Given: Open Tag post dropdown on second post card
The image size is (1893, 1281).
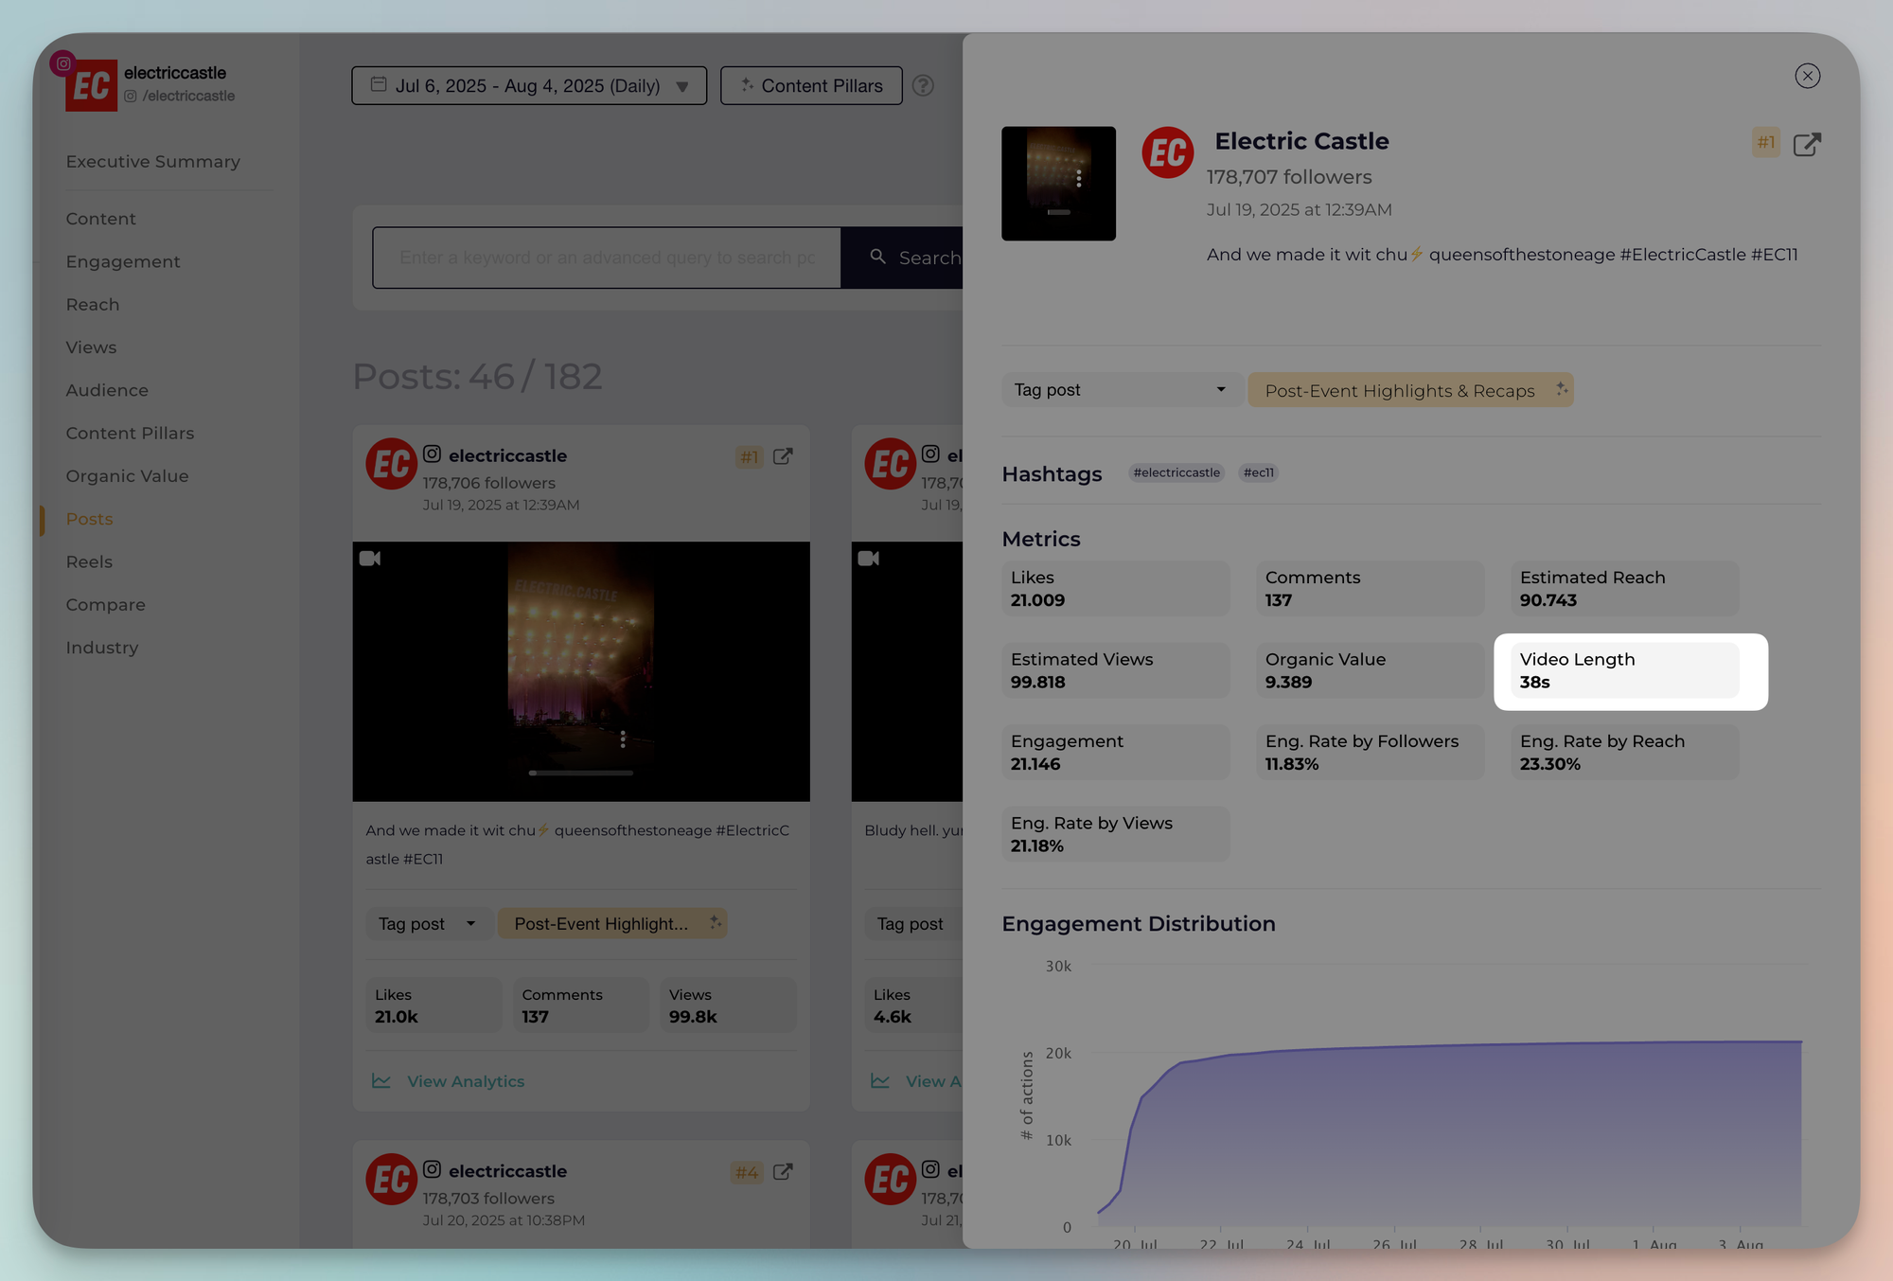Looking at the screenshot, I should coord(913,924).
